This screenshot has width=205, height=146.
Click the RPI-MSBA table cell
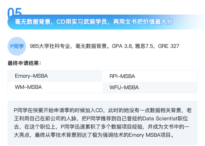150,76
